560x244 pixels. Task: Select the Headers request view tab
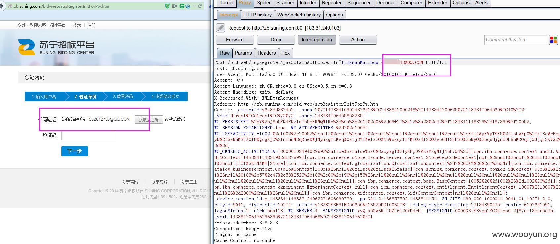click(266, 53)
